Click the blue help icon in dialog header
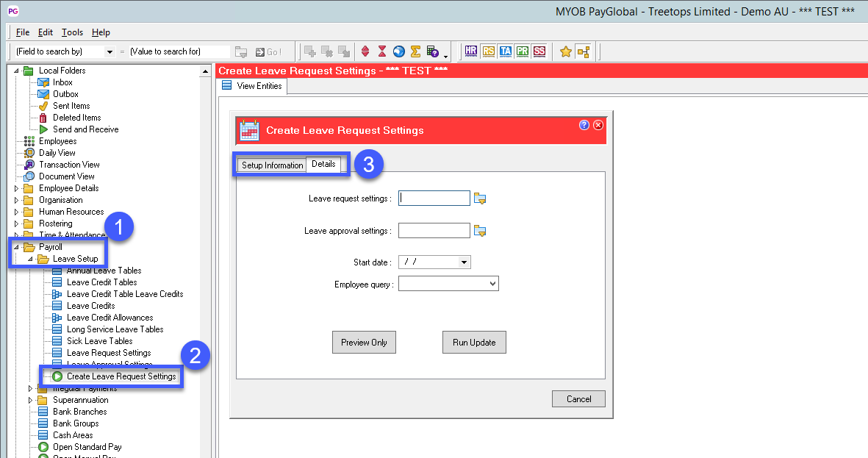 coord(584,125)
